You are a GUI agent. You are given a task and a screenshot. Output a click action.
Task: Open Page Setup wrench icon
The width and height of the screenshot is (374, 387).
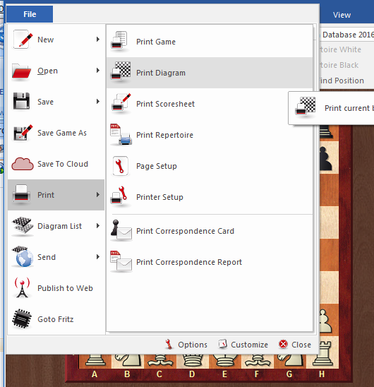pos(121,166)
